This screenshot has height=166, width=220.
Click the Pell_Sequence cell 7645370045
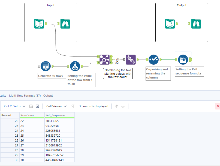[x=59, y=150]
